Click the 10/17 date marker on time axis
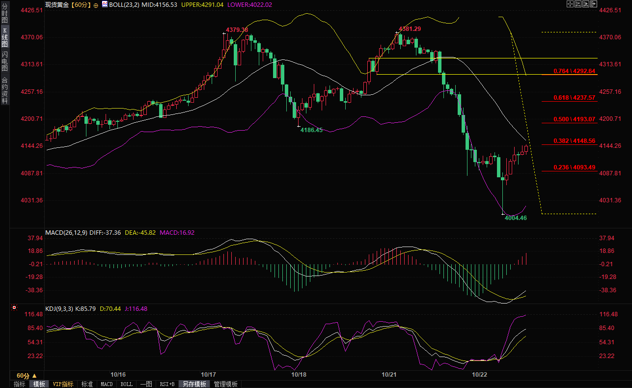 pos(209,374)
